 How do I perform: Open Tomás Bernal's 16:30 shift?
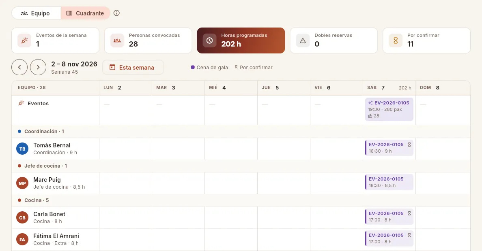tap(389, 148)
